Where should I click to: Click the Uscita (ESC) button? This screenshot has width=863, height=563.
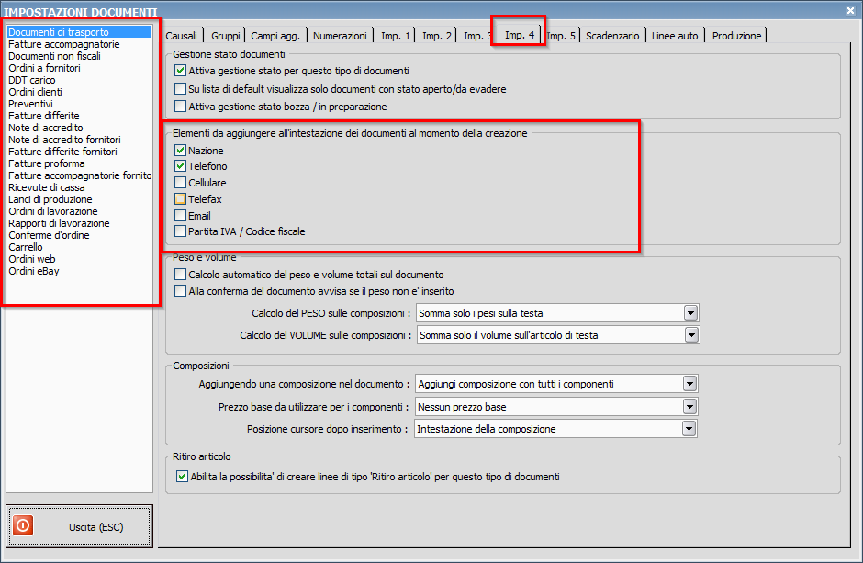[x=79, y=526]
